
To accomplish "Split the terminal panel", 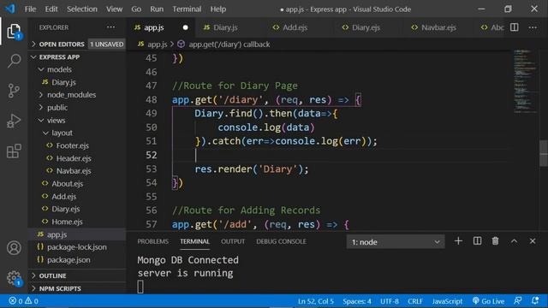I will pyautogui.click(x=477, y=241).
